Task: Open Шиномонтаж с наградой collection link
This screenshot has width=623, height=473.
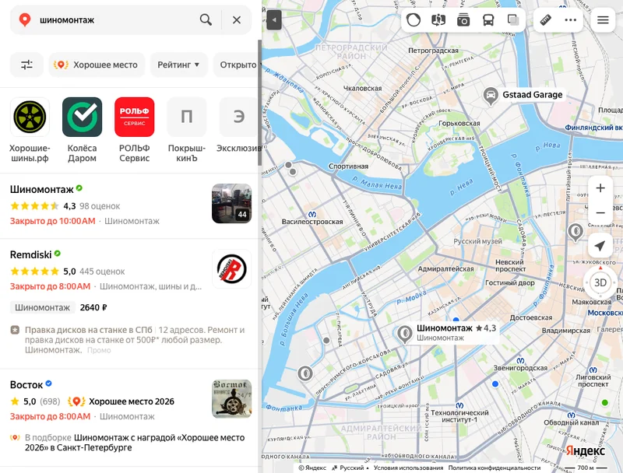Action: (x=135, y=443)
